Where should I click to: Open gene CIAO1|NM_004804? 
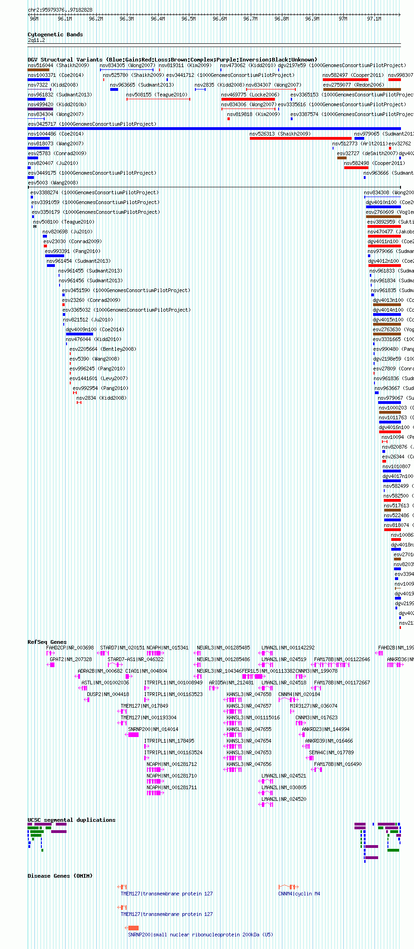pos(146,671)
